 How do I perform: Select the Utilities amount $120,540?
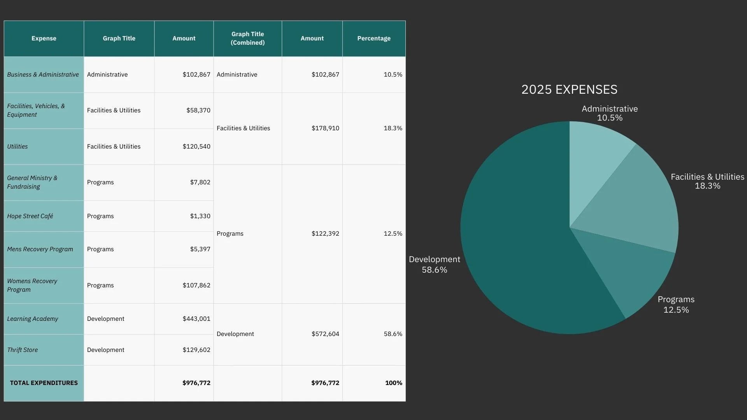196,147
